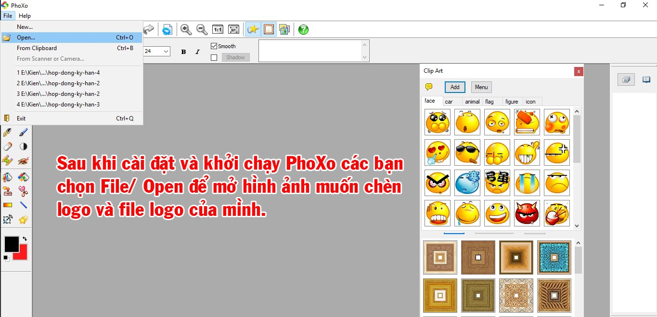657x317 pixels.
Task: Click the clip art list scrollbar down arrow
Action: pyautogui.click(x=577, y=225)
